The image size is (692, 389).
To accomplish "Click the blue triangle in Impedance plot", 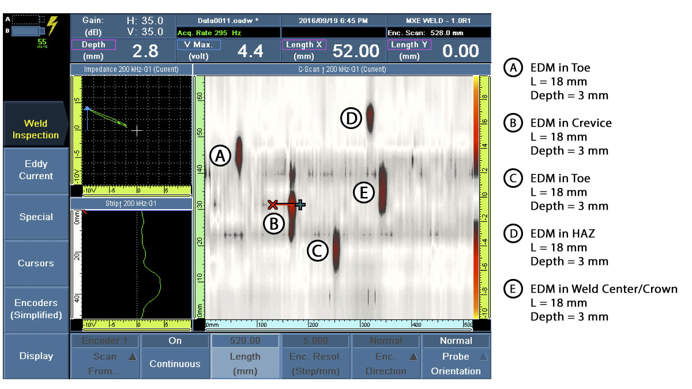I will tap(86, 108).
